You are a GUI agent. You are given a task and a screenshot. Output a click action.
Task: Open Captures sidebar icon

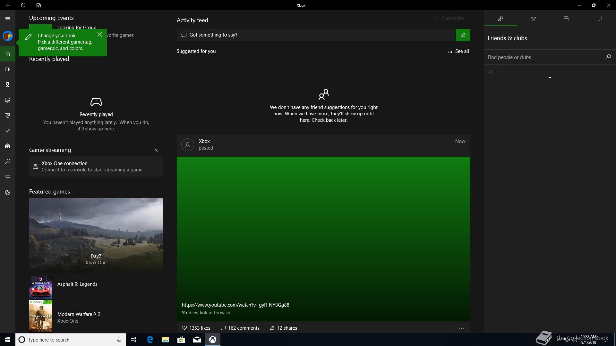pyautogui.click(x=8, y=100)
